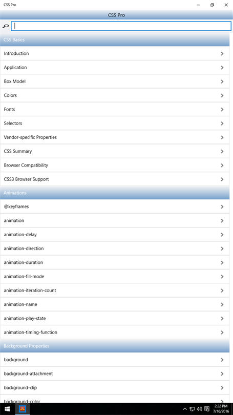Screen dimensions: 233x415
Task: Click chevron beside animation-delay
Action: coord(222,235)
